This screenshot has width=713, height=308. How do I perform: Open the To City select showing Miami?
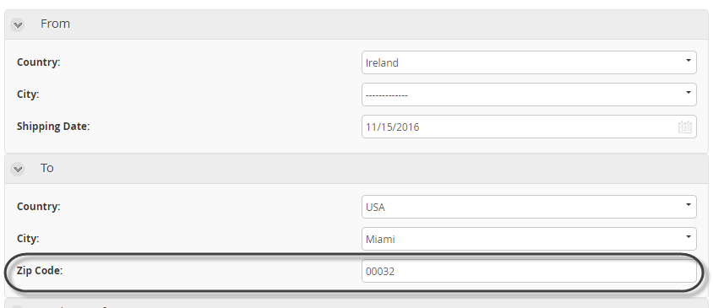[529, 239]
